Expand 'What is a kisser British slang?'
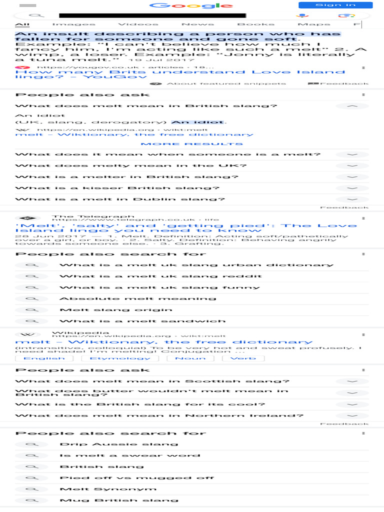The height and width of the screenshot is (512, 384). pos(352,188)
